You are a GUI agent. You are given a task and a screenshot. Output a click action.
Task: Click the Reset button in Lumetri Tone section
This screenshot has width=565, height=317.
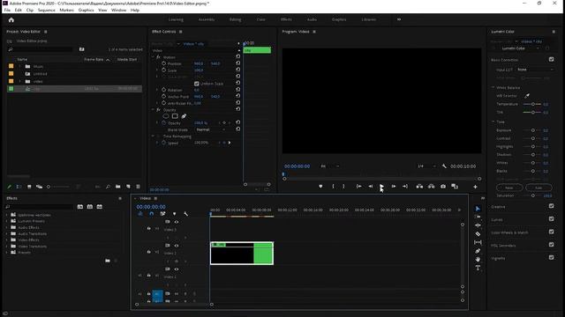pos(509,188)
